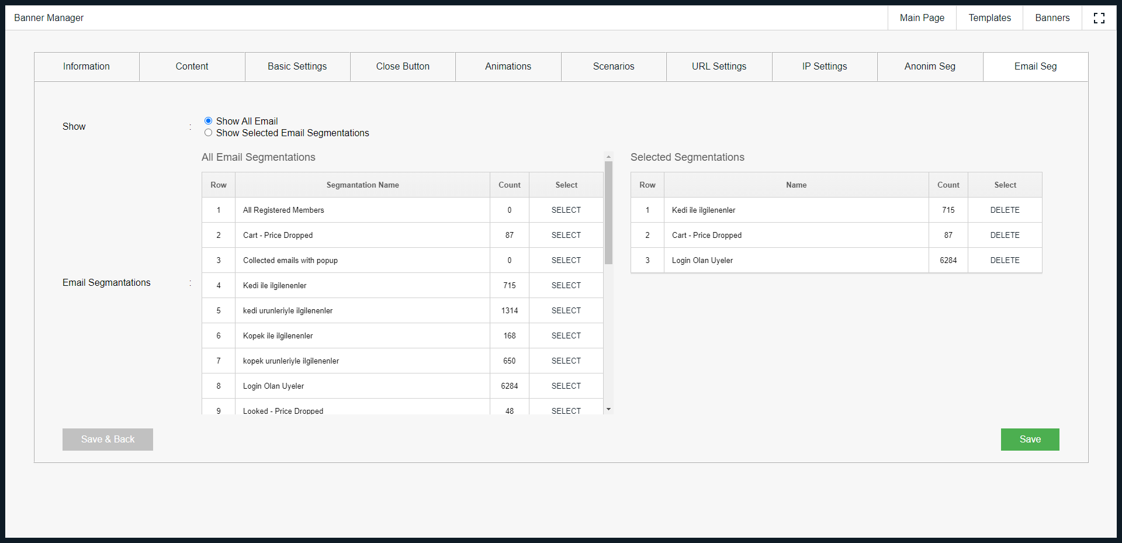Viewport: 1122px width, 543px height.
Task: Click Name header in Selected Segmentations
Action: (797, 185)
